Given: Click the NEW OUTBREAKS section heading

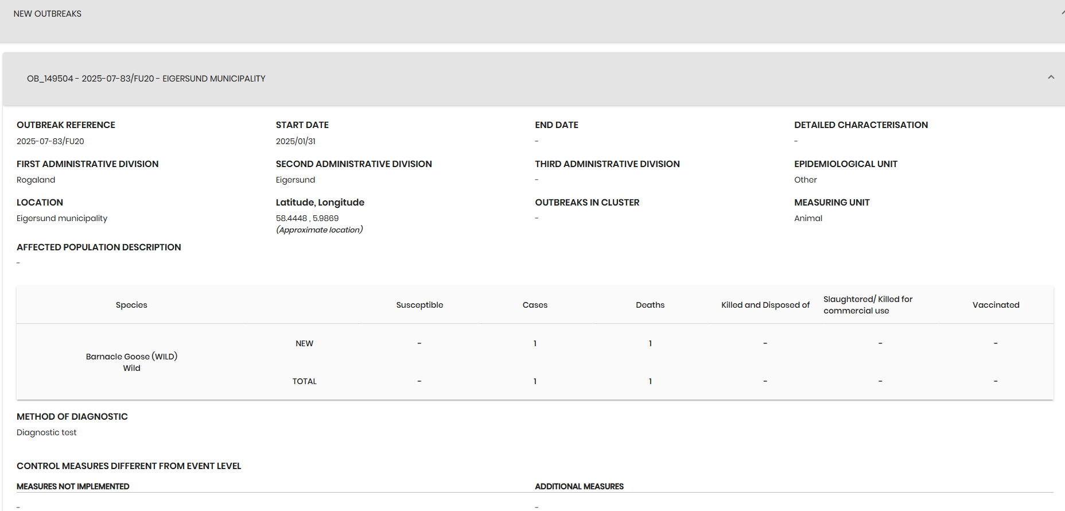Looking at the screenshot, I should [x=48, y=14].
